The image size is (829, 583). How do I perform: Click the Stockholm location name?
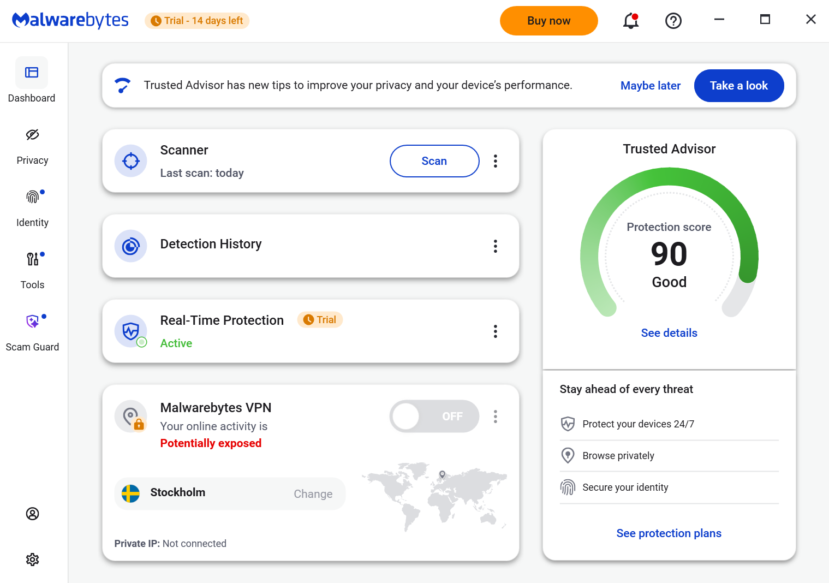click(x=178, y=492)
